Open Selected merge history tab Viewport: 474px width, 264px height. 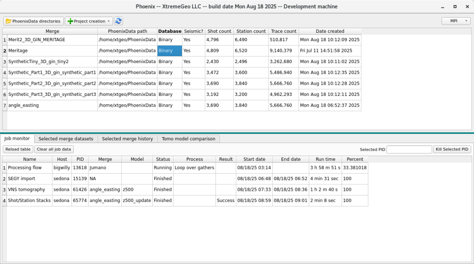(x=127, y=139)
